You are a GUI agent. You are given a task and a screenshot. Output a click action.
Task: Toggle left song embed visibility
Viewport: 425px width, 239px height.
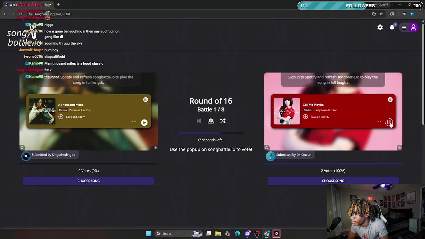155,148
